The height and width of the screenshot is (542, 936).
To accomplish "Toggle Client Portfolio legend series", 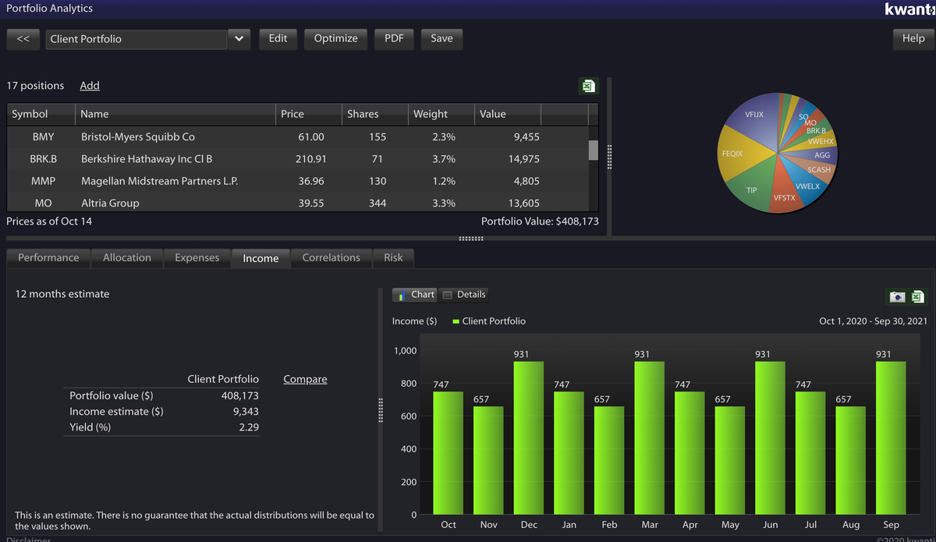I will (x=489, y=321).
